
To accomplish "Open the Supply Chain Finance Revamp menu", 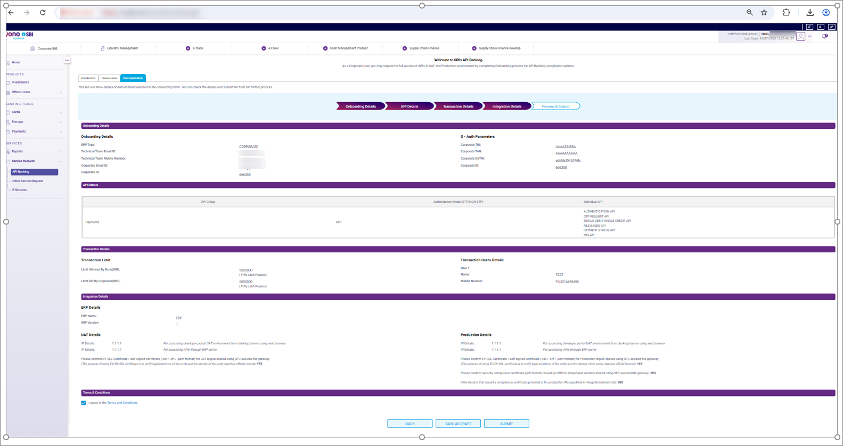I will [x=496, y=48].
